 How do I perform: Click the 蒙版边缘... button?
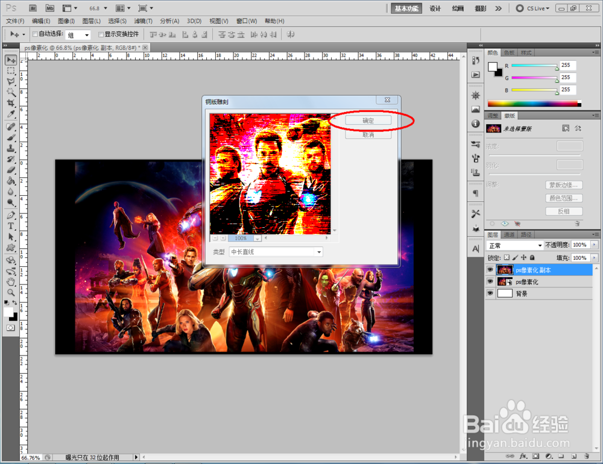pos(563,185)
